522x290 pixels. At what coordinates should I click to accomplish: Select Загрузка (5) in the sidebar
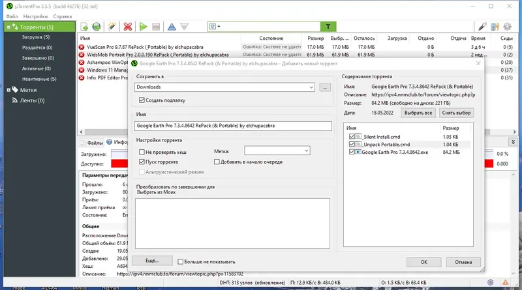[36, 37]
